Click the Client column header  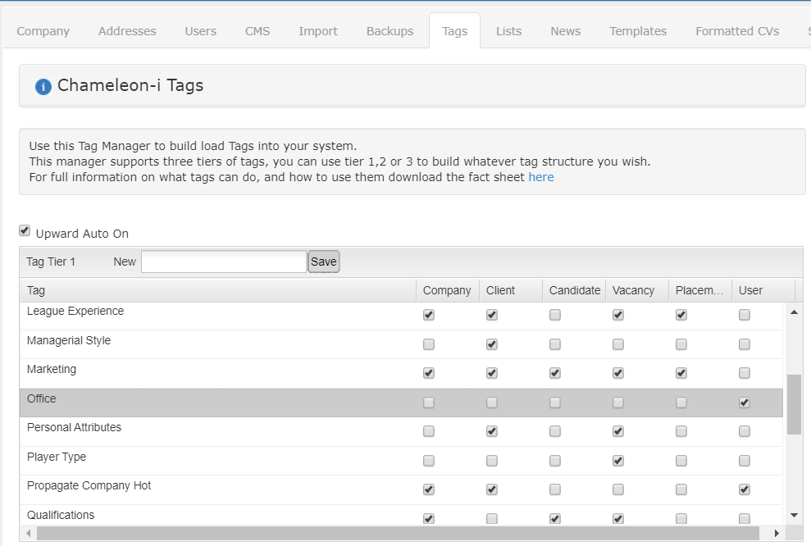point(511,290)
